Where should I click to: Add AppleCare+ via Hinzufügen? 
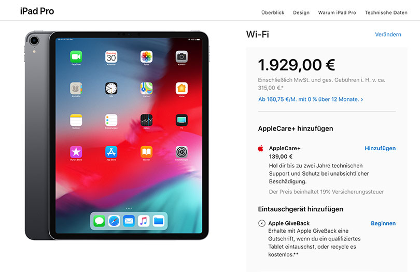pyautogui.click(x=380, y=148)
